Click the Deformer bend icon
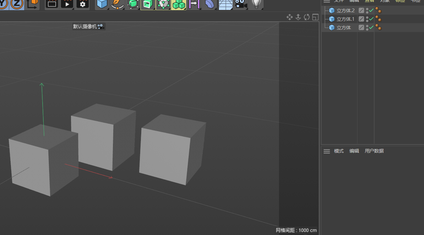This screenshot has width=424, height=235. coord(209,4)
